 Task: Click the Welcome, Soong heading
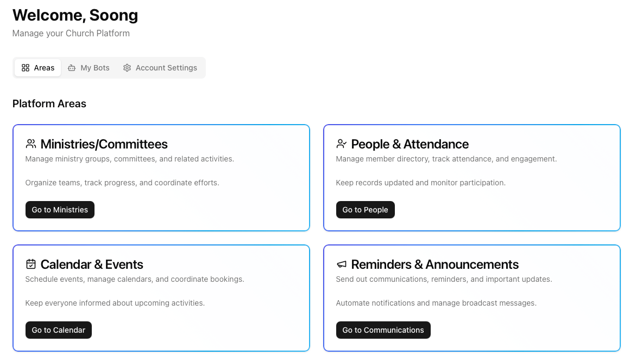[x=75, y=15]
